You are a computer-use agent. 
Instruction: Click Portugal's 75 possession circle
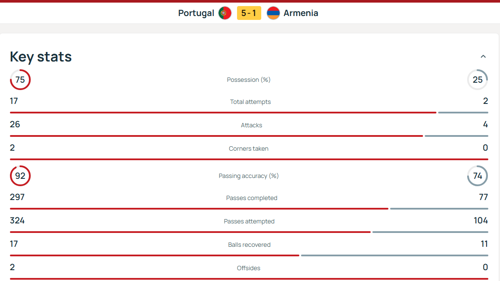(x=20, y=80)
